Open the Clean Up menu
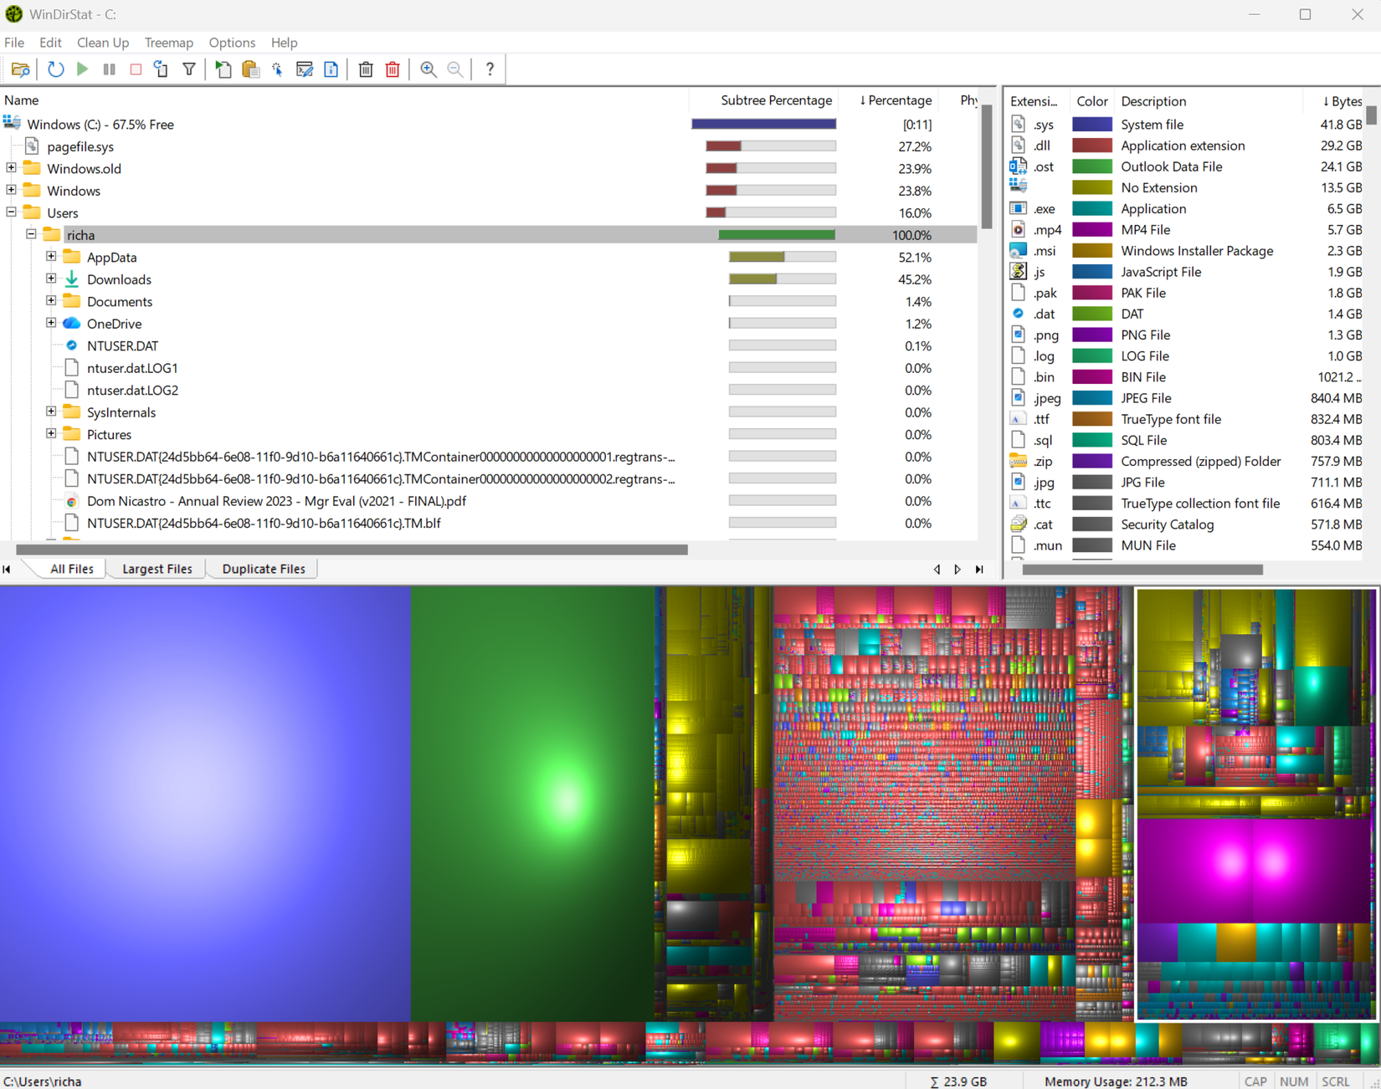Screen dimensions: 1381x1089 102,43
